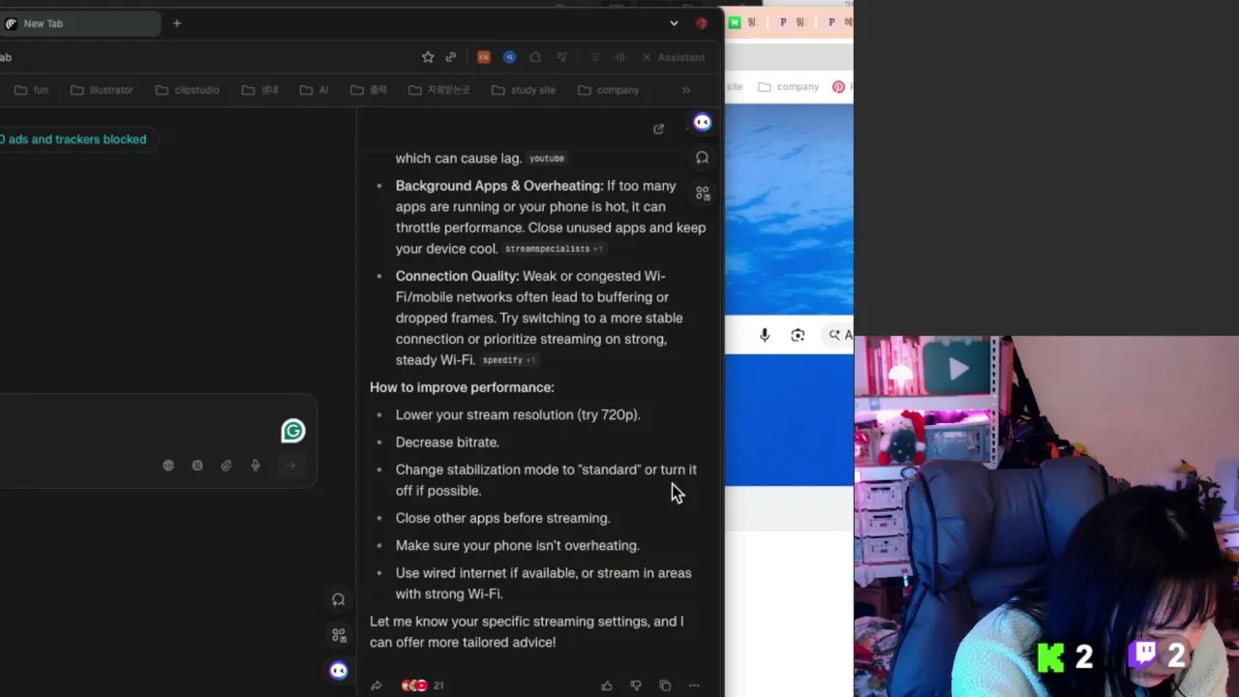Click 'Connection Quality:' bold text
Image resolution: width=1239 pixels, height=697 pixels.
(457, 276)
